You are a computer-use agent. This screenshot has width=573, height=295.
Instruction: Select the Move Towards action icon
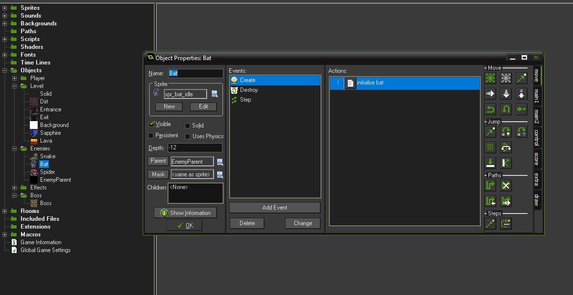[x=522, y=78]
